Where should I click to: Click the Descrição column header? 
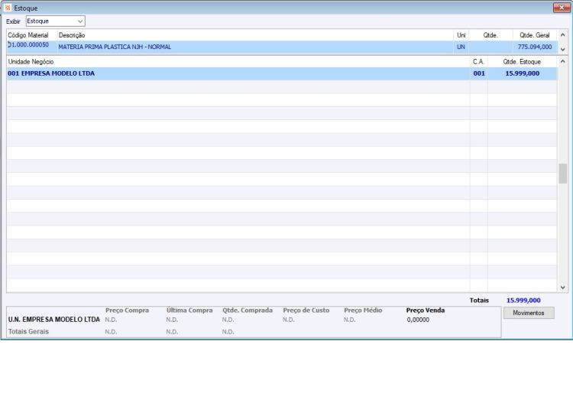[72, 35]
